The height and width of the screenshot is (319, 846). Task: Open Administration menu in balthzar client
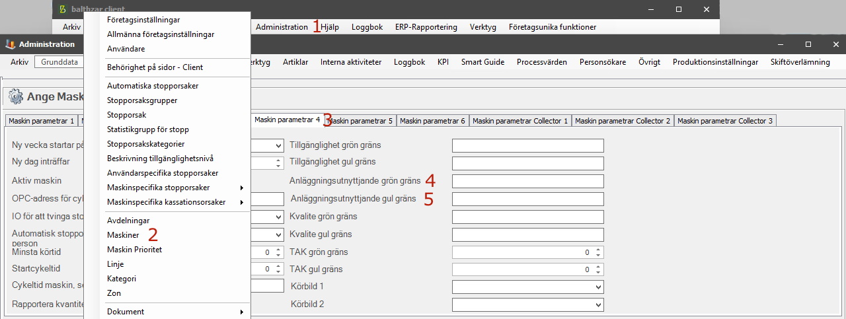282,27
